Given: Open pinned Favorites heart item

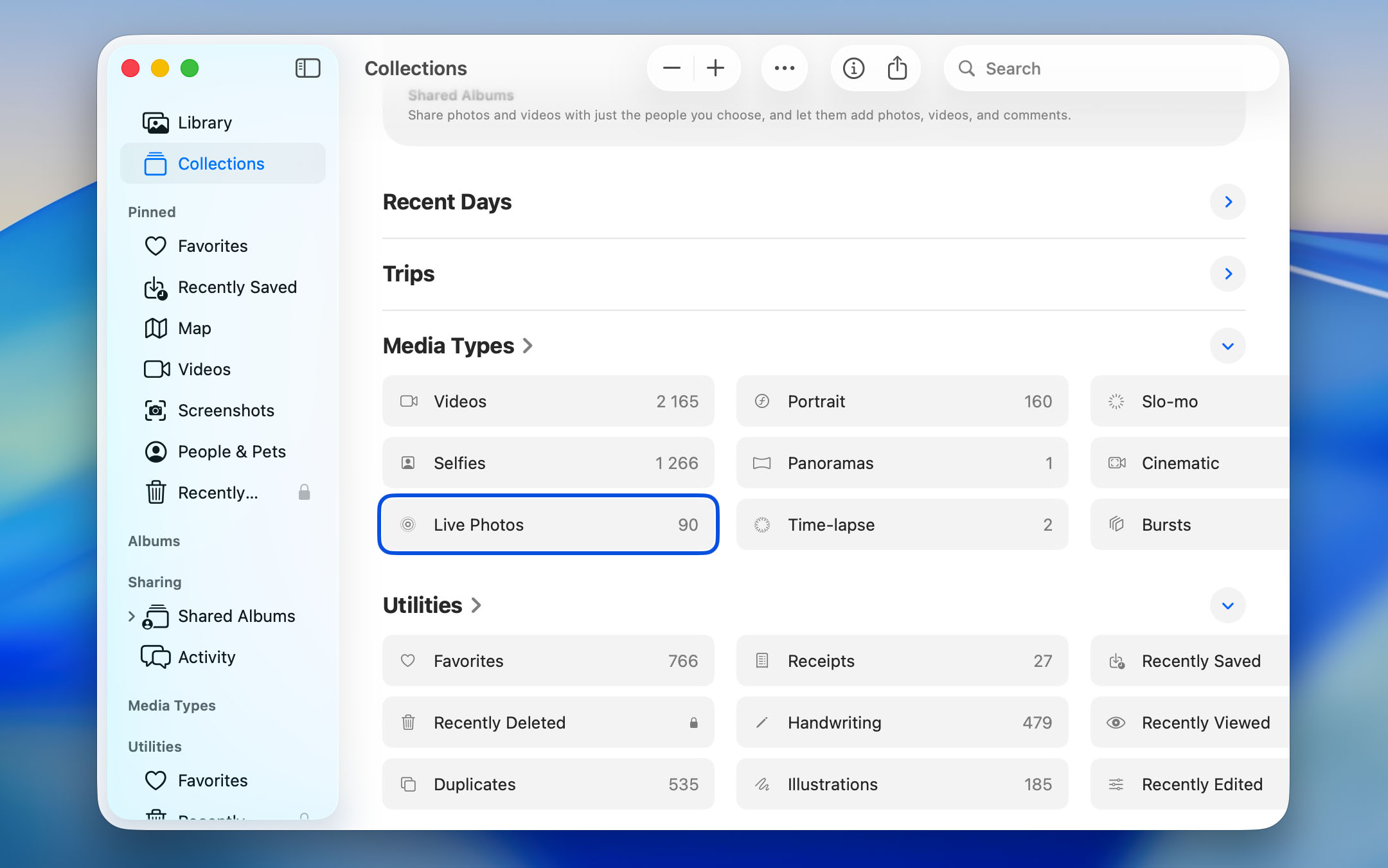Looking at the screenshot, I should (222, 246).
